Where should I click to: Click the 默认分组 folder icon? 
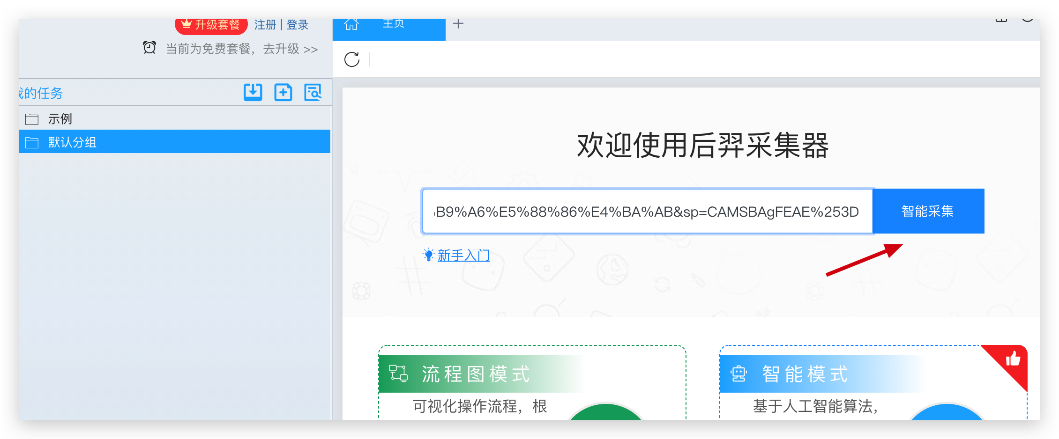(x=32, y=142)
